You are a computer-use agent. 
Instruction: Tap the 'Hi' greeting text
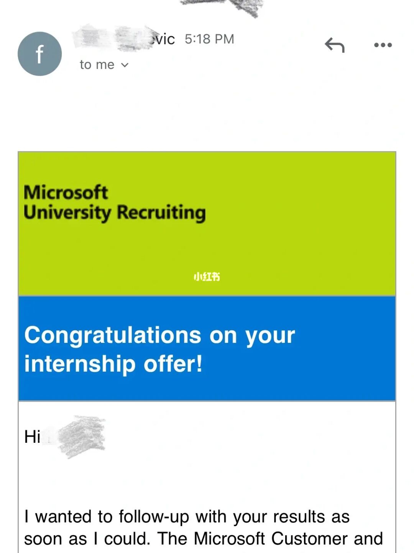point(32,437)
